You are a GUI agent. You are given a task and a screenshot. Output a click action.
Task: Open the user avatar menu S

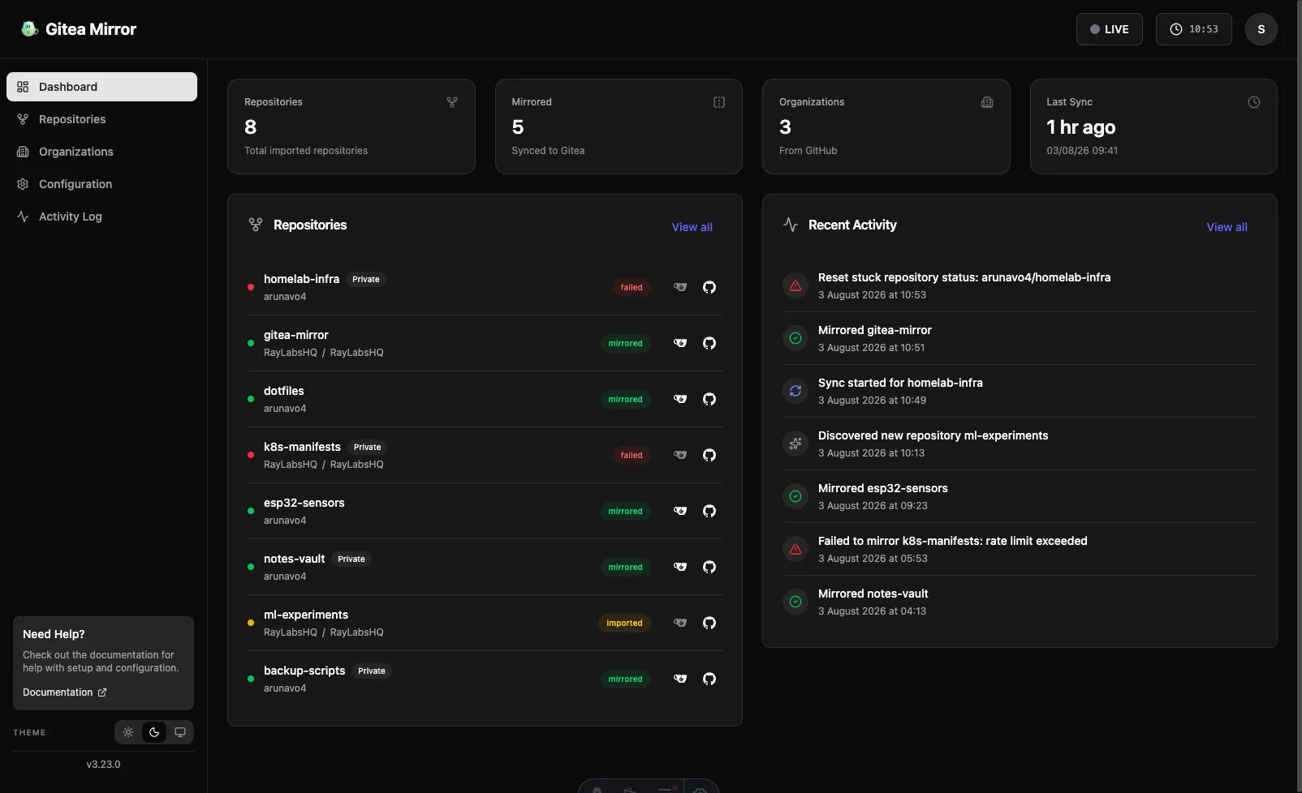pyautogui.click(x=1261, y=29)
